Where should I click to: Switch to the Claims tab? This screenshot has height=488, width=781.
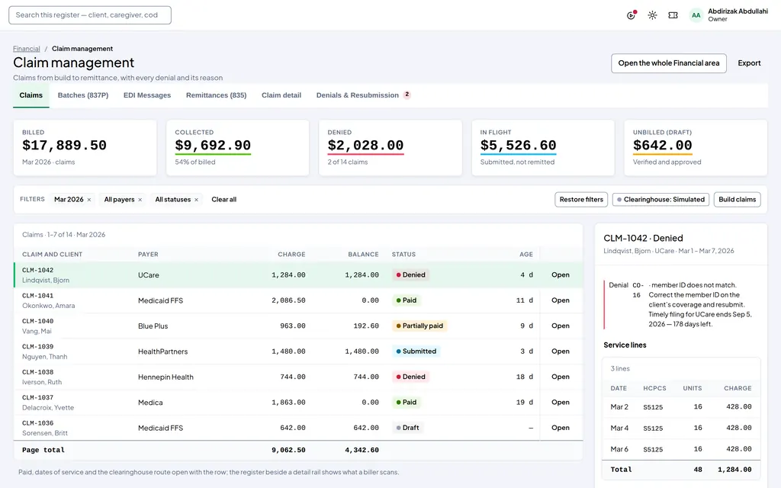coord(31,95)
